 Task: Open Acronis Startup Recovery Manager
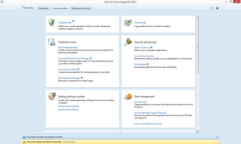point(73,58)
